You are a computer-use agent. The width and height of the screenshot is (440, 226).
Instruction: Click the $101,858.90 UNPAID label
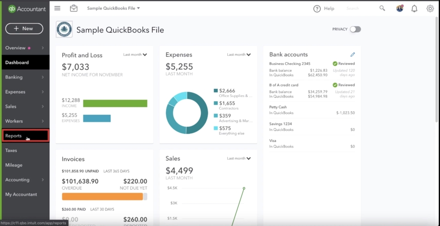pos(80,171)
